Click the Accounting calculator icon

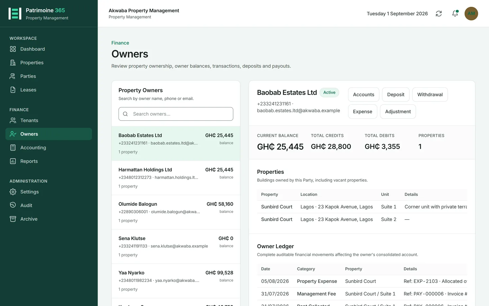pos(13,148)
